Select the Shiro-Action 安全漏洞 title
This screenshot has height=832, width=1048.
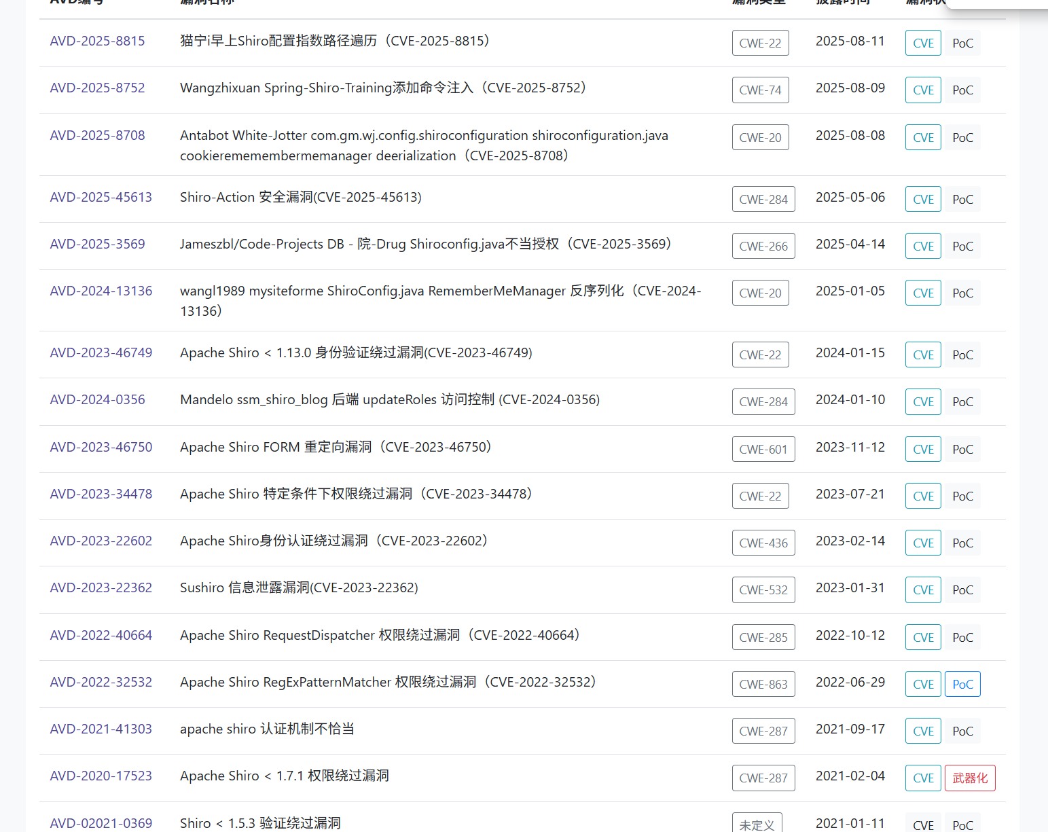[x=301, y=197]
